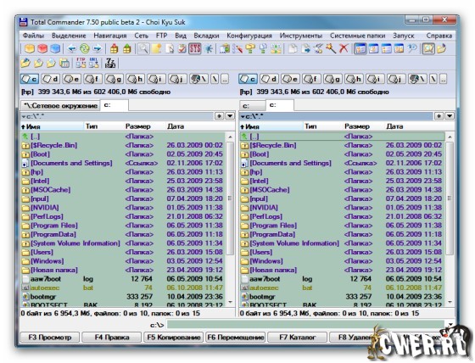Click the red X delete icon
This screenshot has height=363, width=475.
344,48
